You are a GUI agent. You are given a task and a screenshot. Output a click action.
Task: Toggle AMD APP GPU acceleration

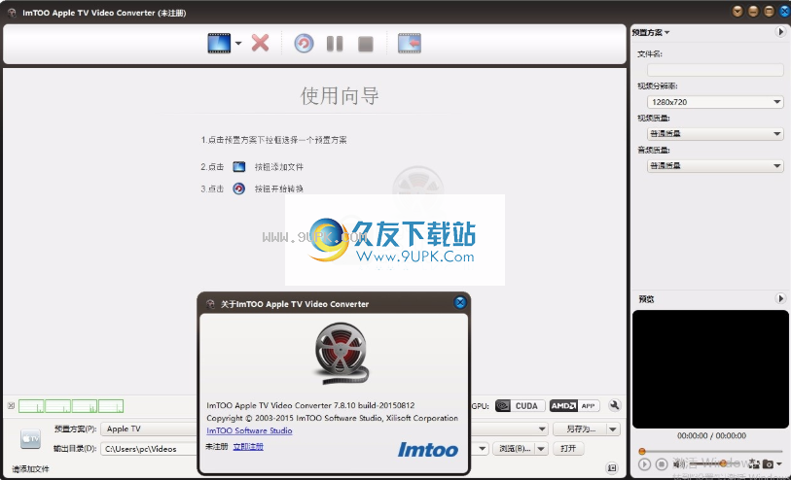[x=574, y=406]
